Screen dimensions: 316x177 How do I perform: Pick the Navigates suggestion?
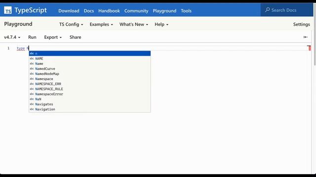(90, 104)
